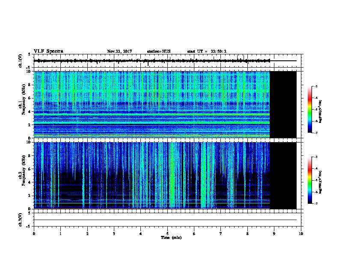Viewport: 339px width, 262px height.
Task: Click the "5" tick on ch.1(V) axis
Action: [x=30, y=54]
